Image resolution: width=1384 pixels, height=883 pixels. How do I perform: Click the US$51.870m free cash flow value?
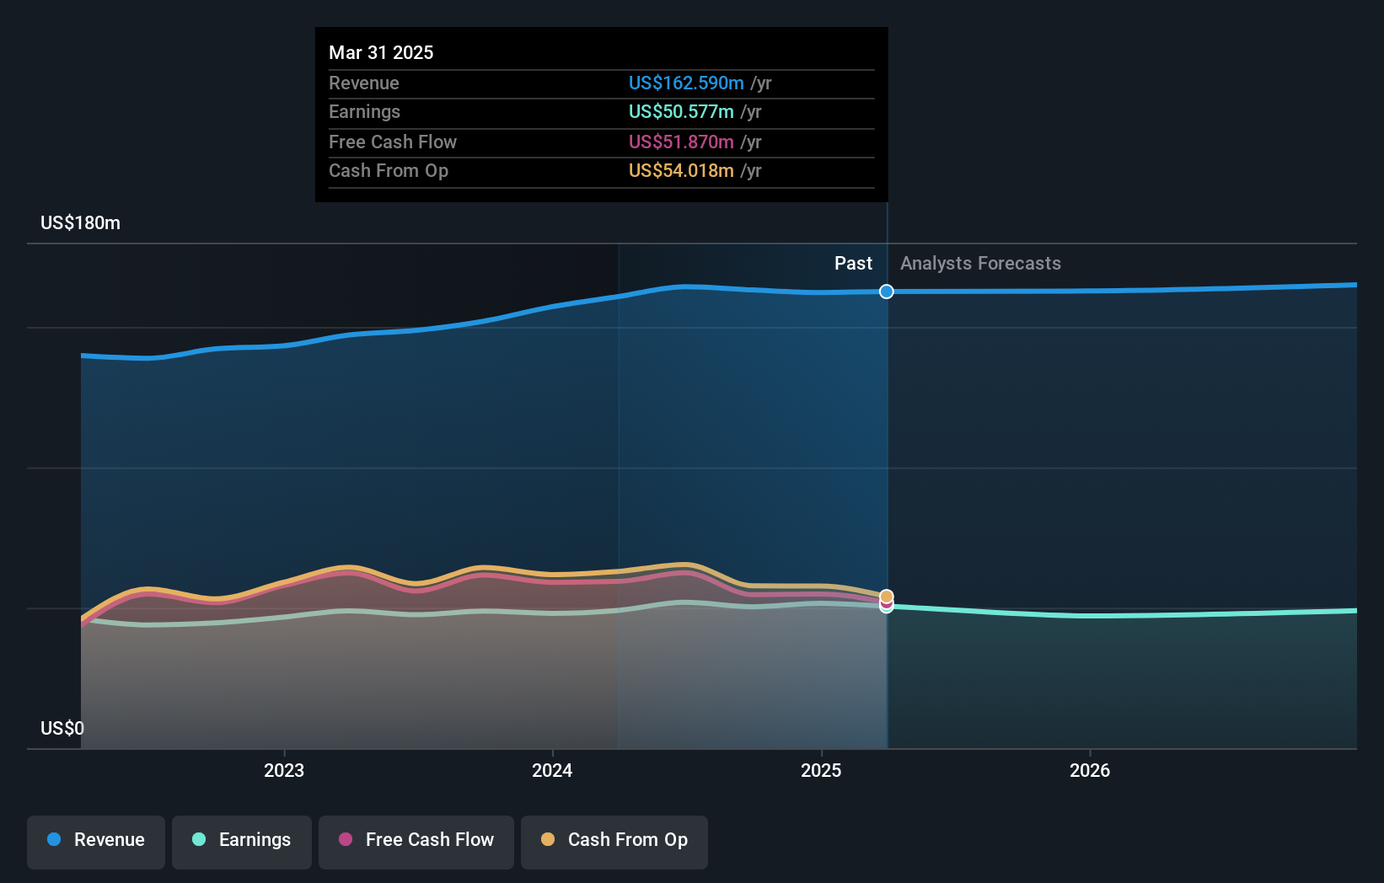(681, 142)
